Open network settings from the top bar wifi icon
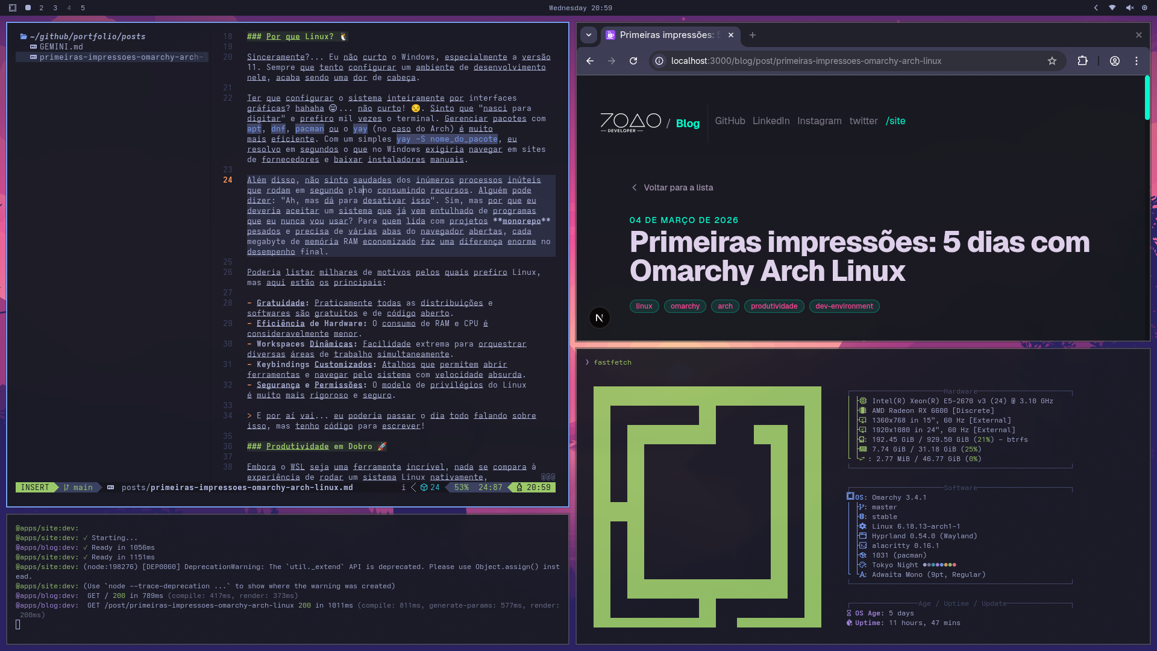The image size is (1157, 651). [1112, 8]
